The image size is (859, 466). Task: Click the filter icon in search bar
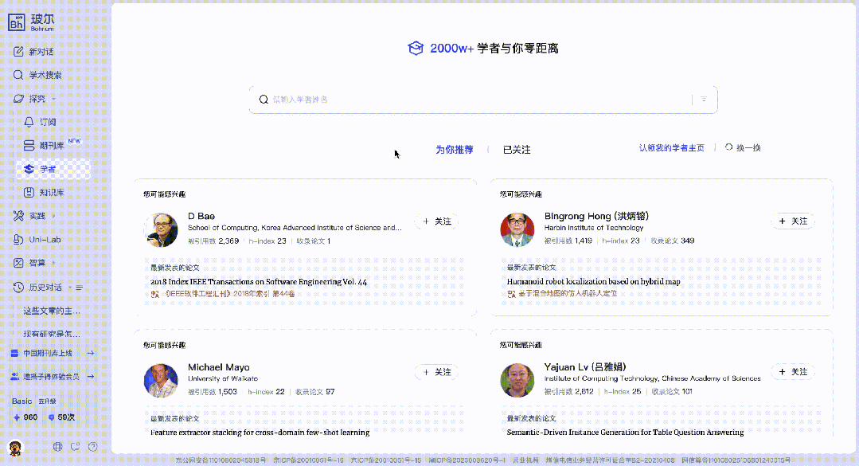coord(704,100)
